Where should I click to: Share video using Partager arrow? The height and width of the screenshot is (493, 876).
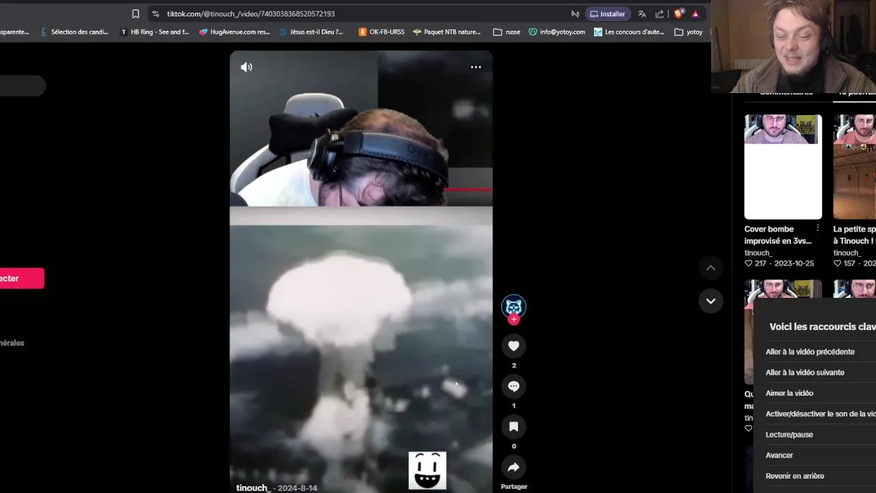[x=513, y=467]
